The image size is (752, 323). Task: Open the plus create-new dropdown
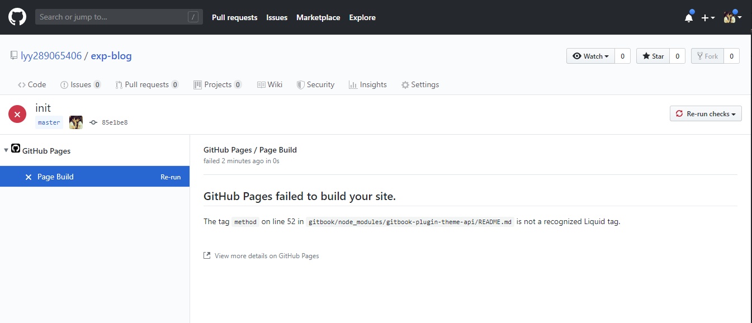click(708, 17)
